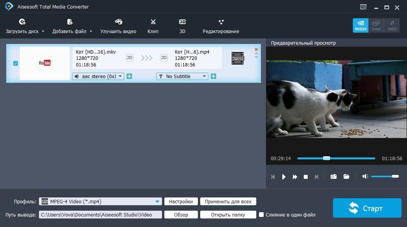Click the Открыть папку button
The width and height of the screenshot is (407, 227).
(x=228, y=215)
